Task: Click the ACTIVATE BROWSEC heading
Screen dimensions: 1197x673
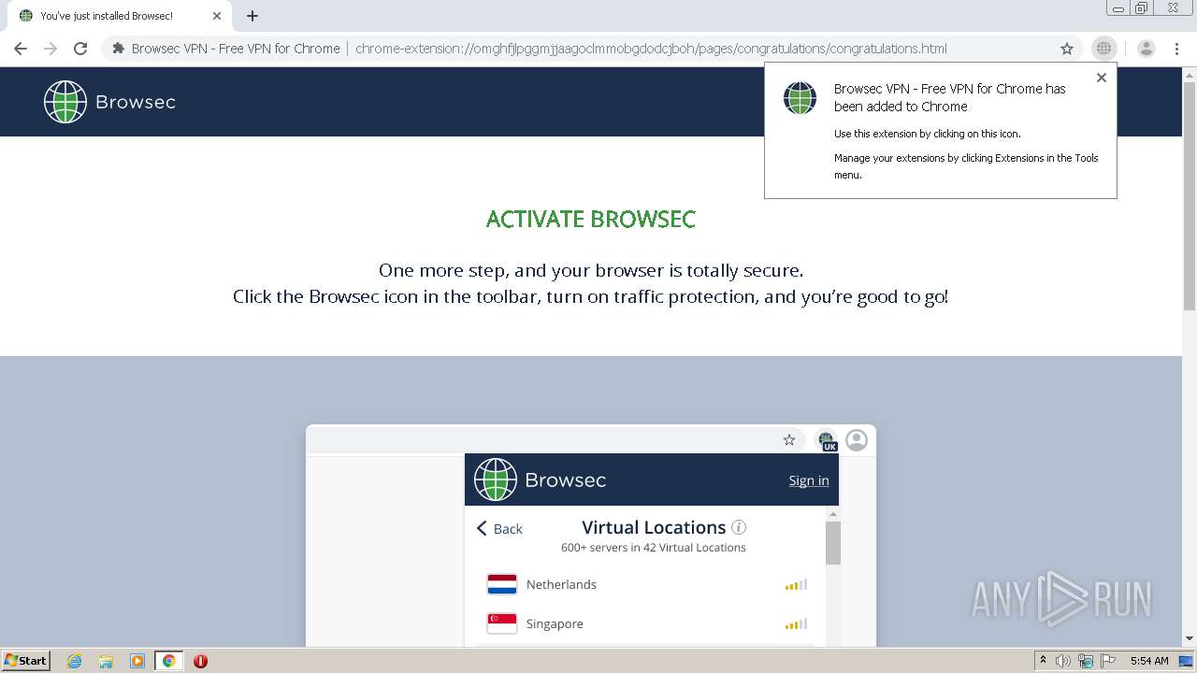Action: point(591,220)
